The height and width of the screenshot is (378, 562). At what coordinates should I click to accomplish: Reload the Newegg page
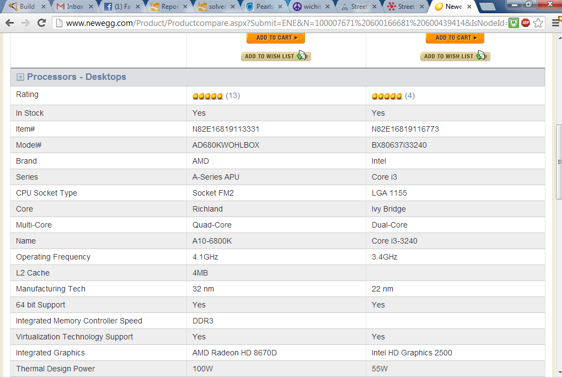click(x=41, y=23)
